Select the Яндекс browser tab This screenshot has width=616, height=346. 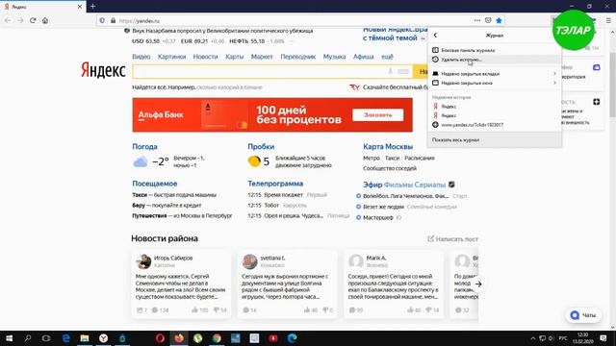42,7
